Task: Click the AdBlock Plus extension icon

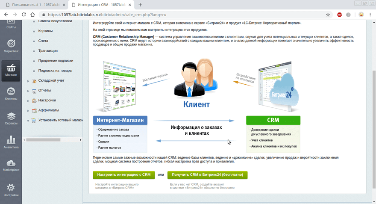Action: (339, 15)
